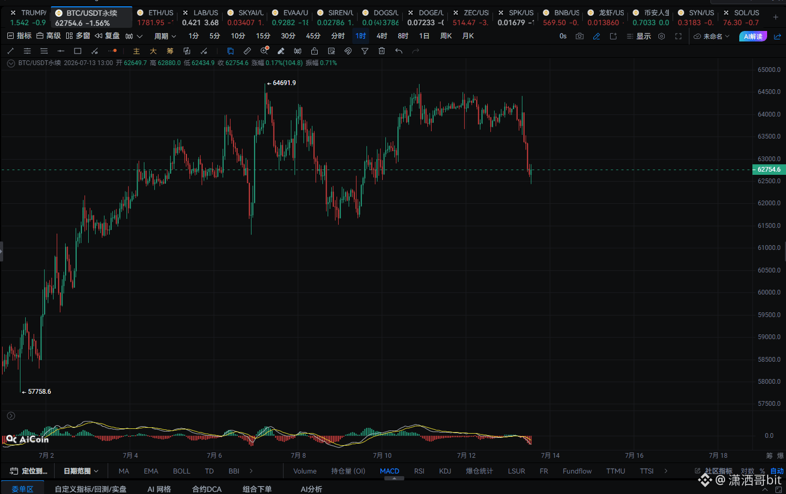Toggle the RSI sub-indicator
786x494 pixels.
pos(419,471)
